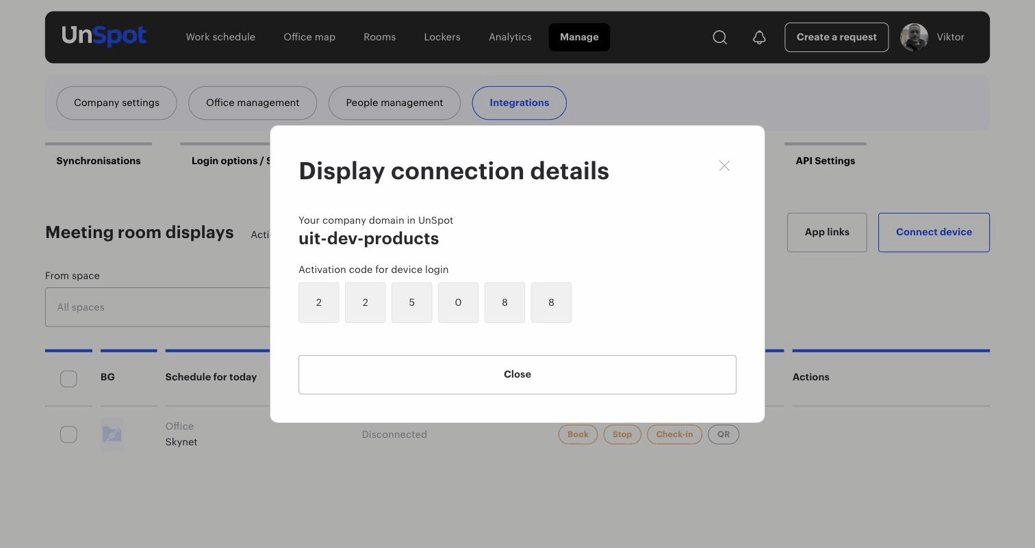Click Create a request button
Image resolution: width=1035 pixels, height=548 pixels.
click(836, 38)
